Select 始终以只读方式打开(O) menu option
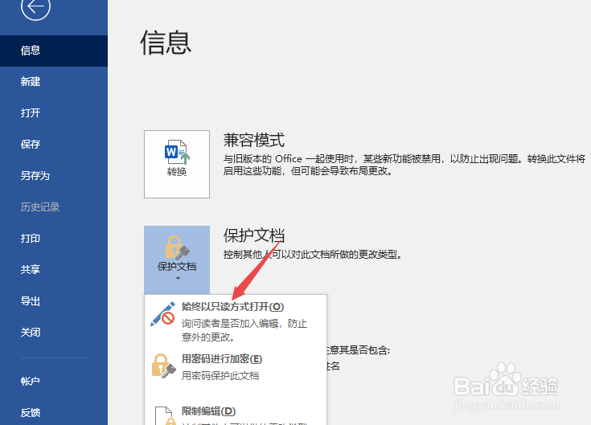 point(236,321)
